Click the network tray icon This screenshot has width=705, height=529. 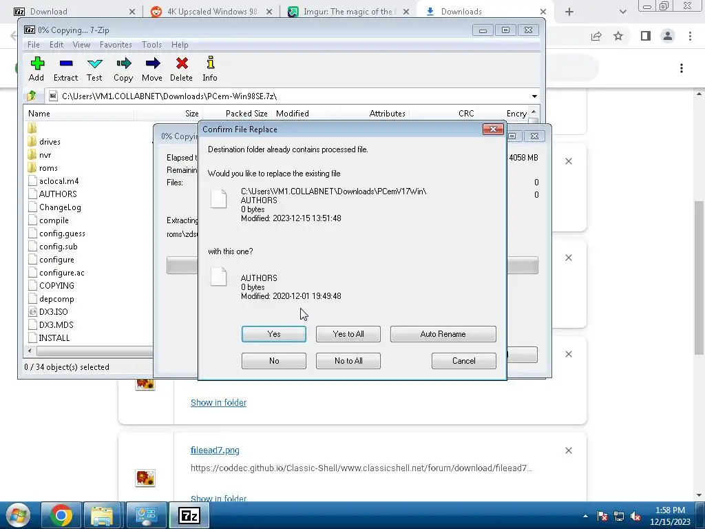tap(619, 517)
